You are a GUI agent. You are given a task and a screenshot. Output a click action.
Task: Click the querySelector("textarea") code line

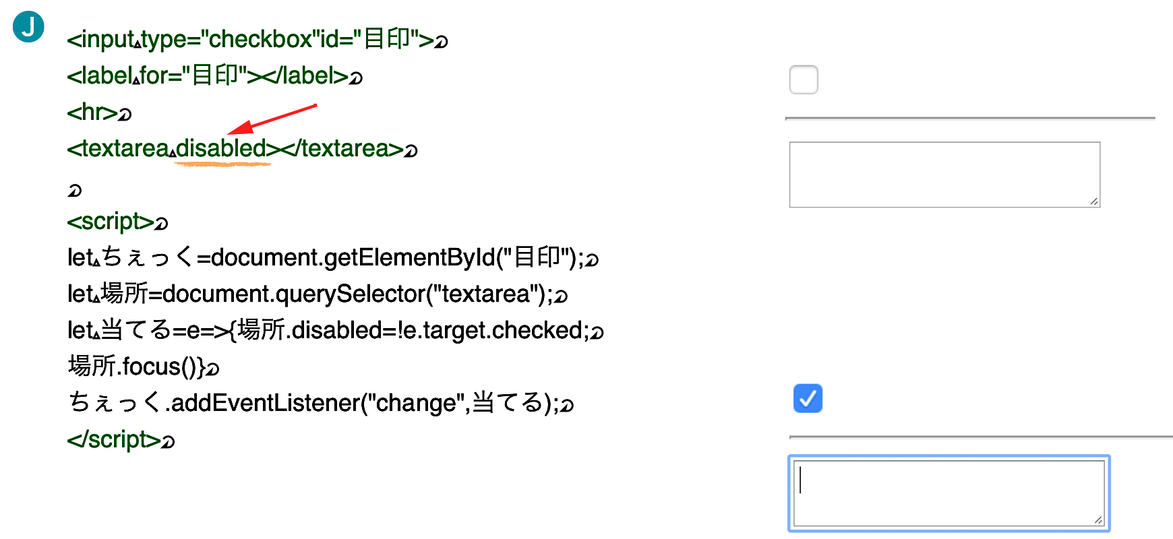pyautogui.click(x=318, y=294)
